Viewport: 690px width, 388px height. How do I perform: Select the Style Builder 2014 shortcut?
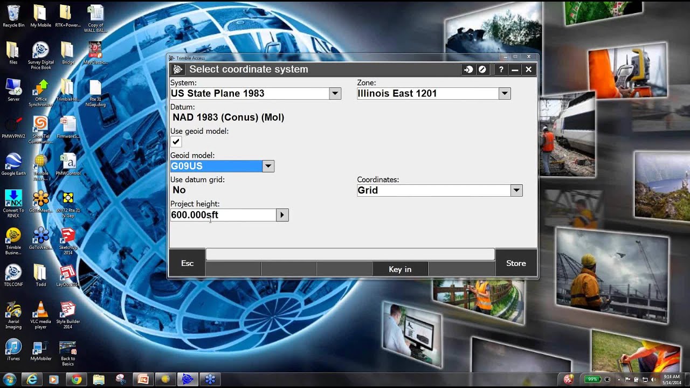coord(67,315)
